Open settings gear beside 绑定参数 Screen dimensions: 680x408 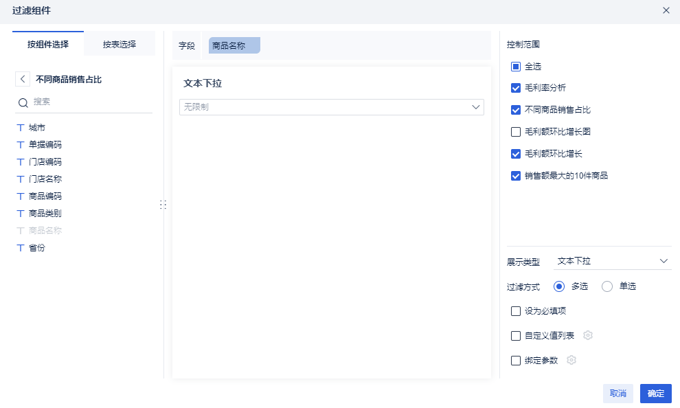click(571, 360)
